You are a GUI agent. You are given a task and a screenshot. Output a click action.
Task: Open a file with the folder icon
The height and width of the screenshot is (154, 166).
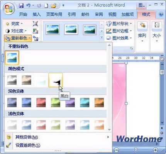point(54,5)
